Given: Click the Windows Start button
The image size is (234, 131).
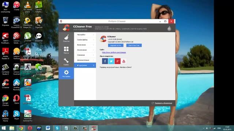Looking at the screenshot, I should point(4,128).
